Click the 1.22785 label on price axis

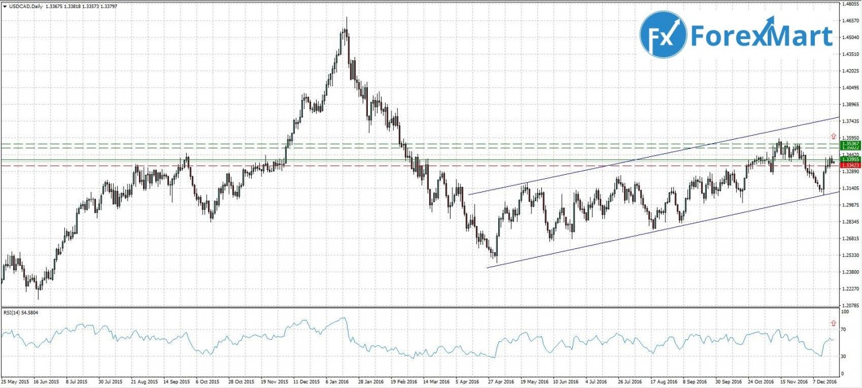click(851, 305)
